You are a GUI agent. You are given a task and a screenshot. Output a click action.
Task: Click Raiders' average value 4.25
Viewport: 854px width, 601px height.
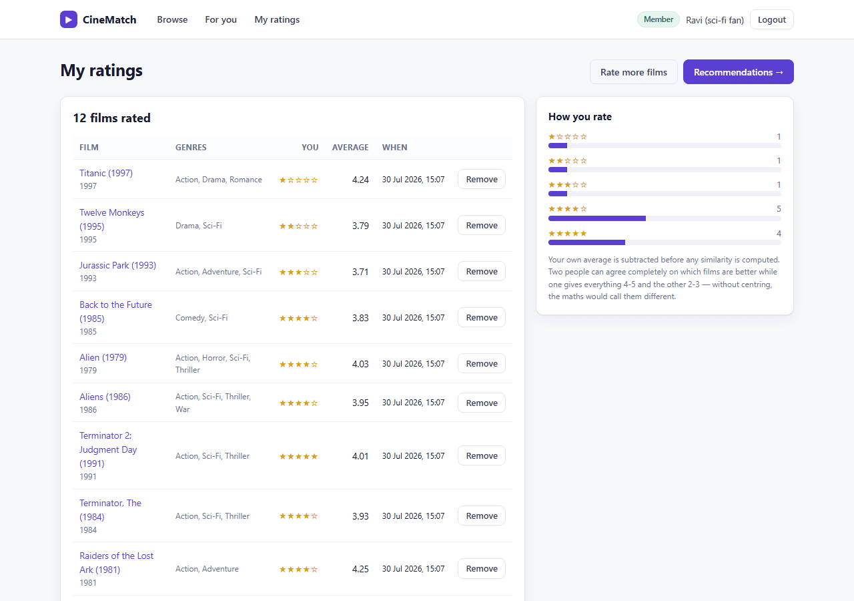pos(360,569)
